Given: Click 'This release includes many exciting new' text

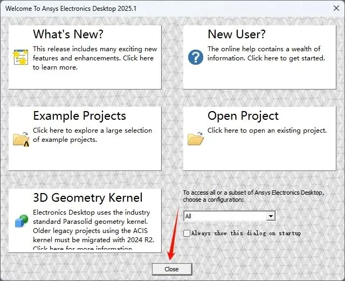Looking at the screenshot, I should (x=95, y=49).
